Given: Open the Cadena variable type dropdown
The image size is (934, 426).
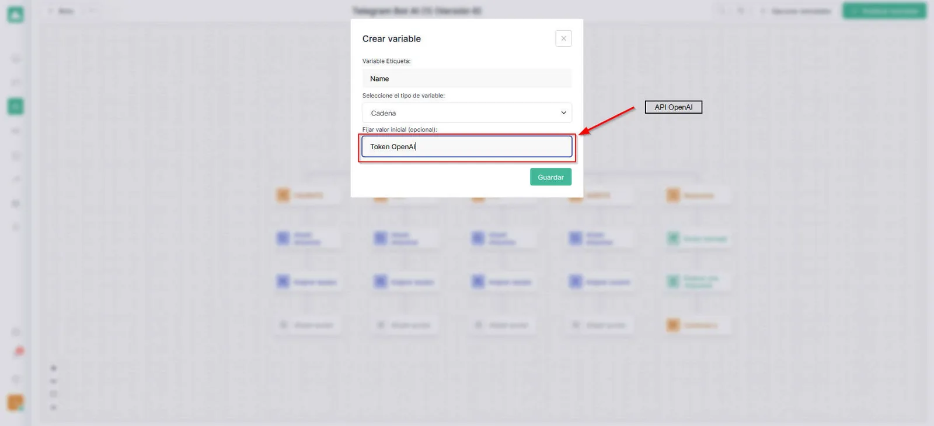Looking at the screenshot, I should click(x=467, y=113).
